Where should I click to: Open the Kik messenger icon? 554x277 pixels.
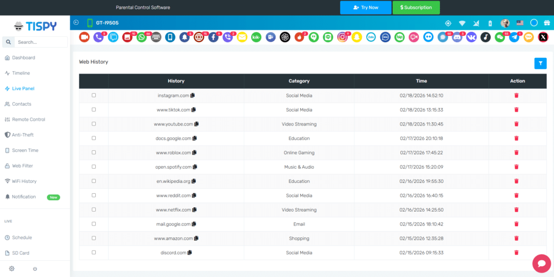(x=256, y=37)
